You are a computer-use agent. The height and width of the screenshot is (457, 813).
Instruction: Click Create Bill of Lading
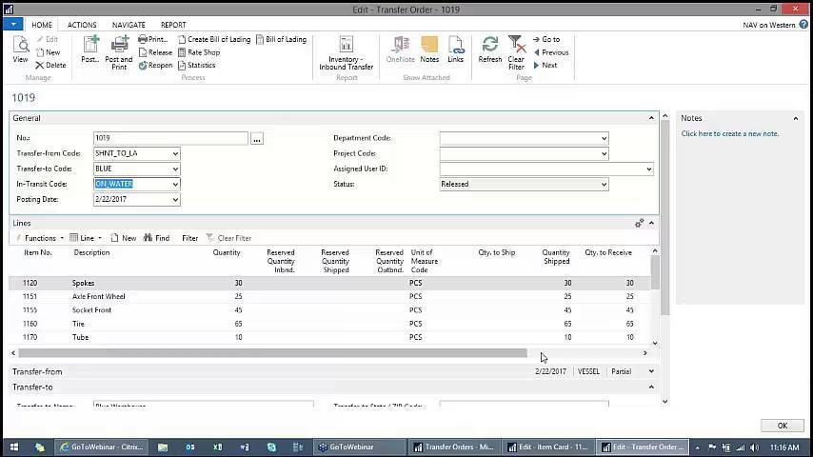pyautogui.click(x=213, y=39)
